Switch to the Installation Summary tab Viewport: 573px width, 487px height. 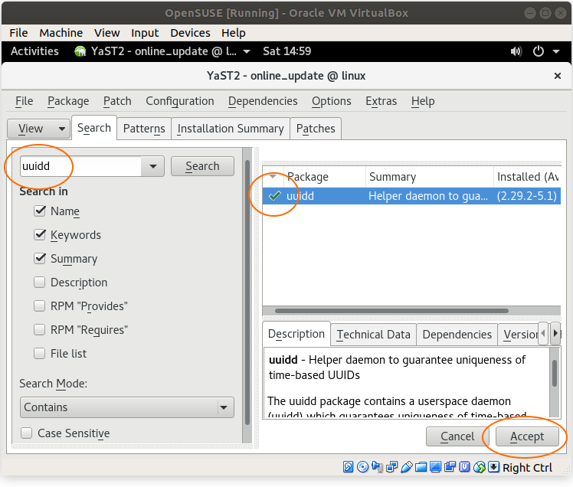231,129
